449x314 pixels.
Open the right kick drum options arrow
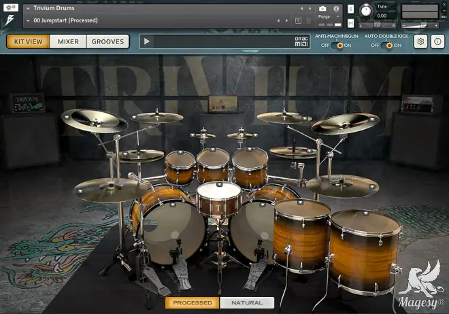click(x=263, y=204)
